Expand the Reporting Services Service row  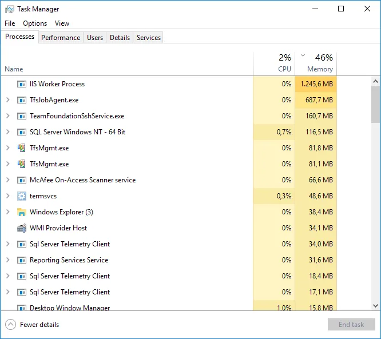[x=8, y=260]
